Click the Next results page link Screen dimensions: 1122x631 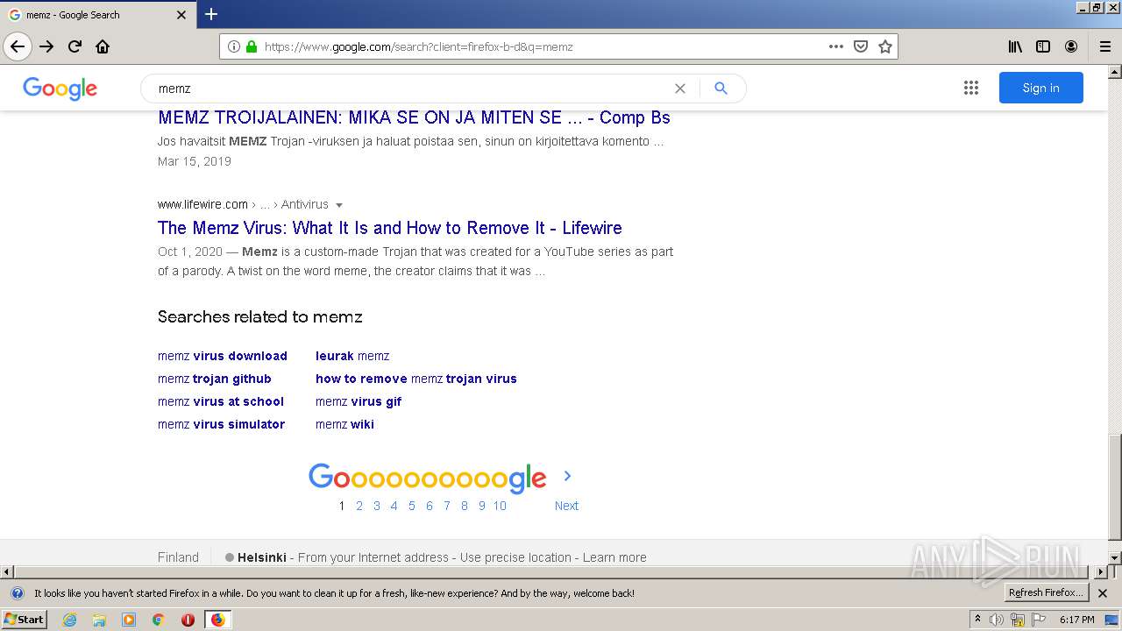566,506
